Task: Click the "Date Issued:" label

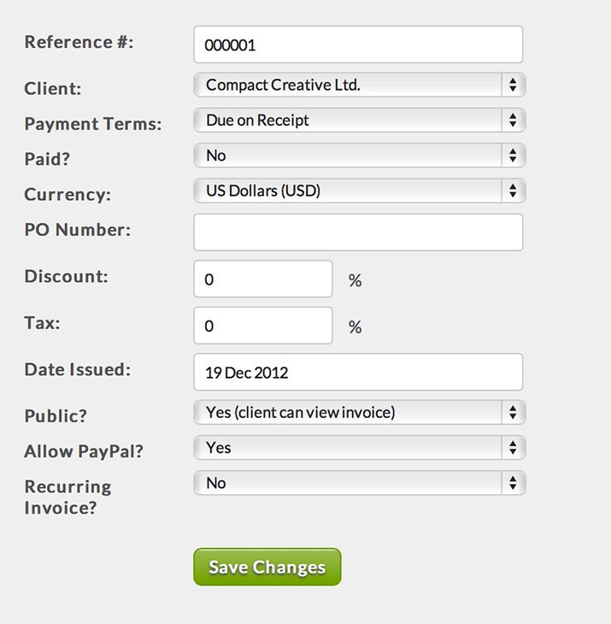Action: point(78,369)
